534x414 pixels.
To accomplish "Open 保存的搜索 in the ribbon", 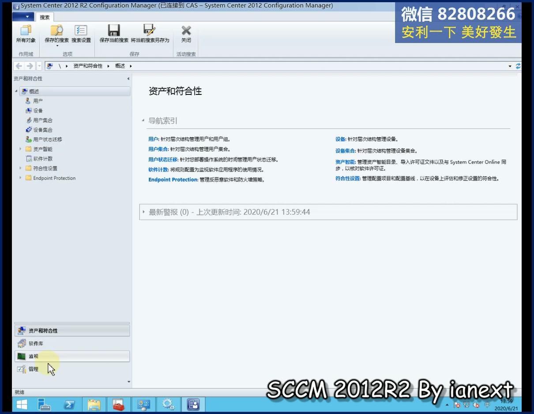I will coord(56,34).
